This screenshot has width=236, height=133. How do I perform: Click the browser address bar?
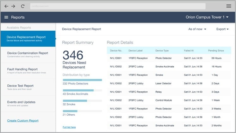point(118,6)
